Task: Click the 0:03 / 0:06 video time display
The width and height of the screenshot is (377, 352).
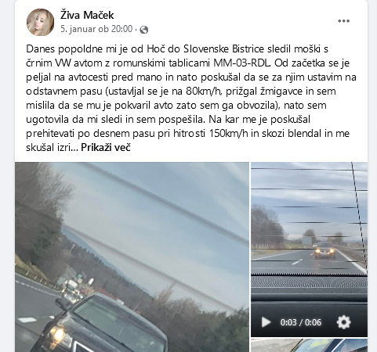Action: pos(301,322)
